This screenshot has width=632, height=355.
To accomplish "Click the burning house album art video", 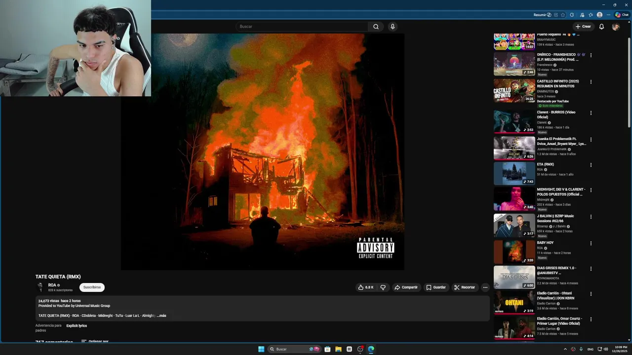I will (263, 152).
